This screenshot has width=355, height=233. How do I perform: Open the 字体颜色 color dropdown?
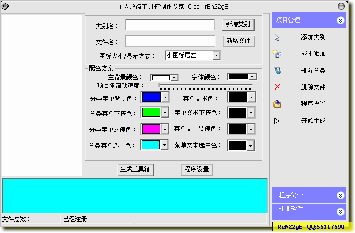tap(252, 77)
